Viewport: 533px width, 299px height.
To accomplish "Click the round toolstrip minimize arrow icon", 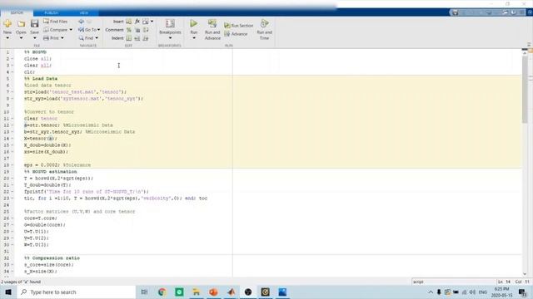I will [530, 12].
